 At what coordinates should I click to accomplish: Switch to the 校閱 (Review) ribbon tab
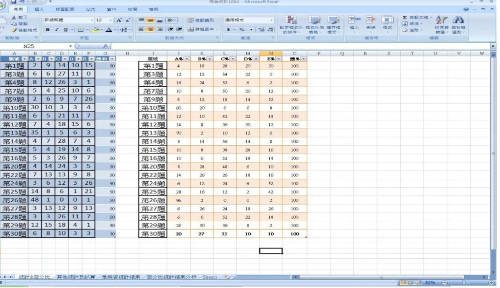(x=132, y=9)
